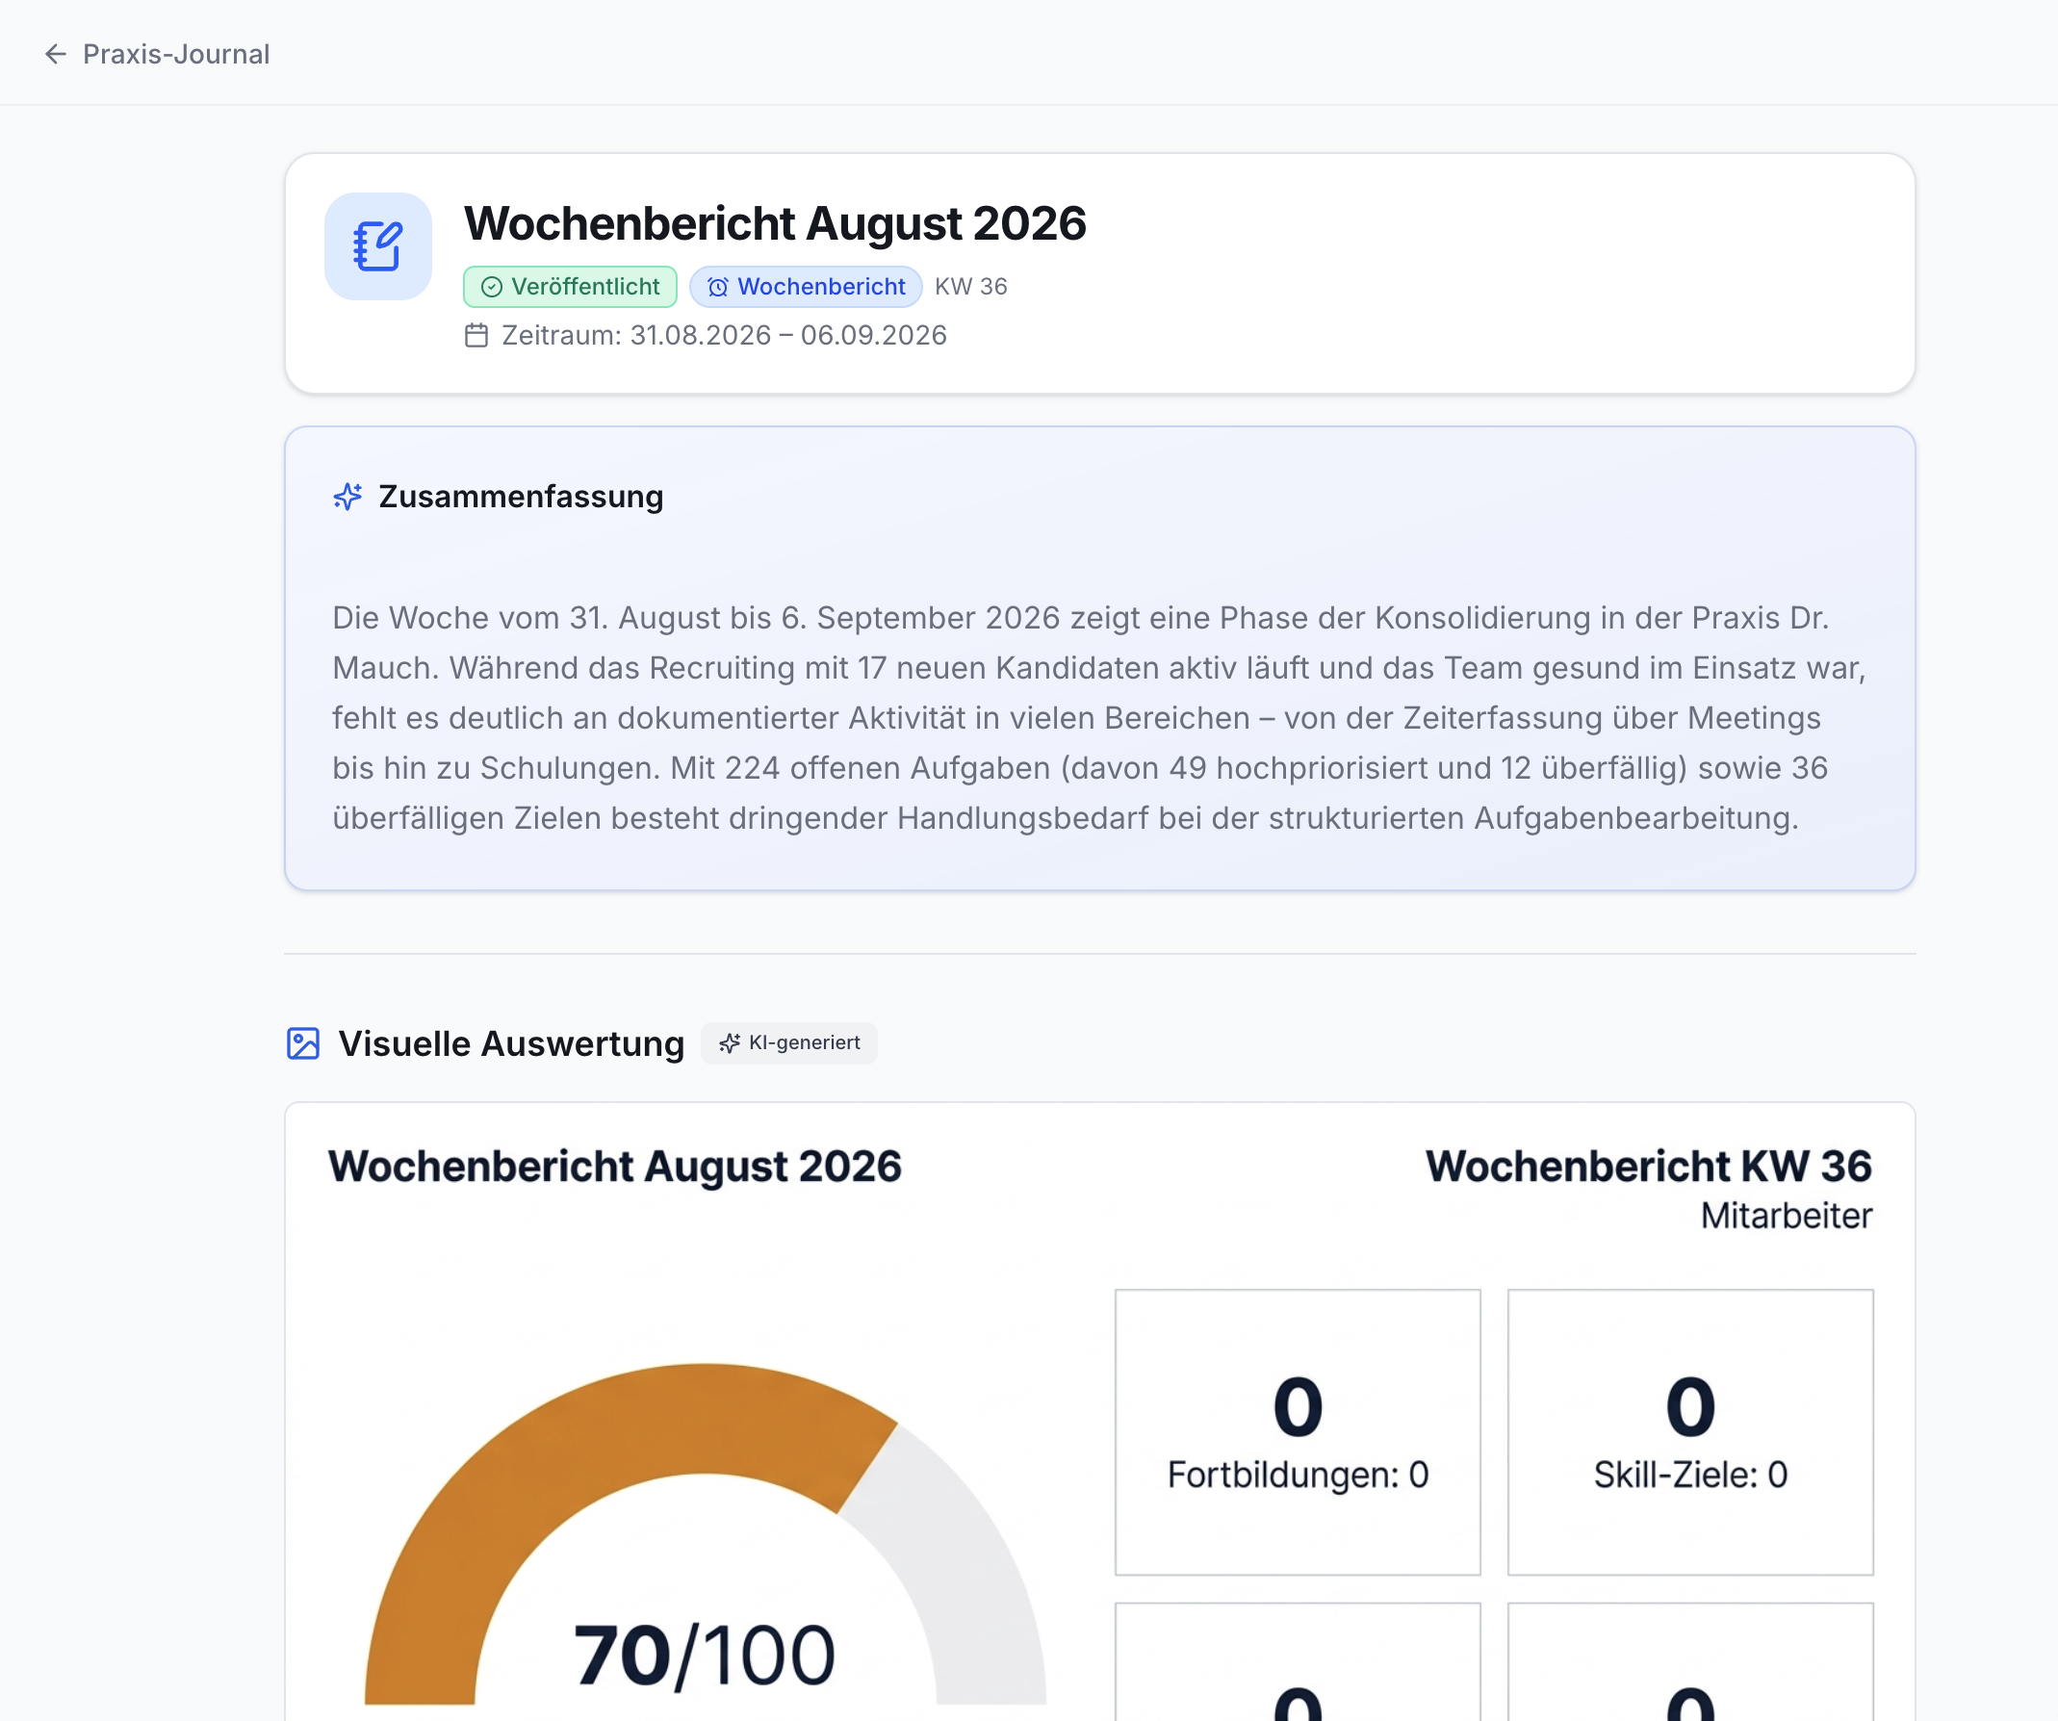This screenshot has width=2058, height=1721.
Task: Click the Mitarbeiter subtitle in the chart
Action: [x=1787, y=1217]
